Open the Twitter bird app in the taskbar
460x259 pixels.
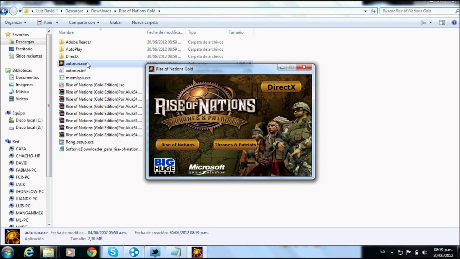155,252
